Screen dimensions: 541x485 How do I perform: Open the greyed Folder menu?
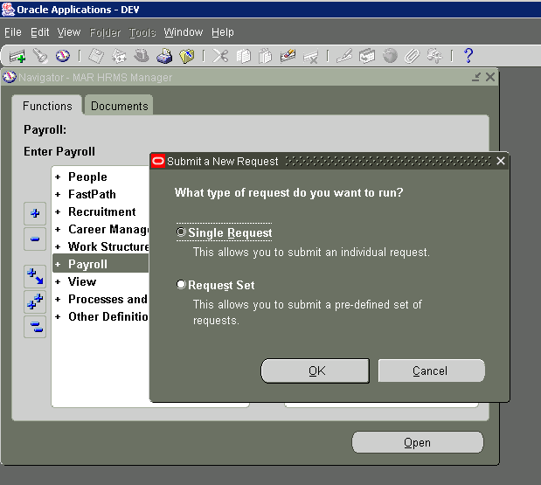105,33
